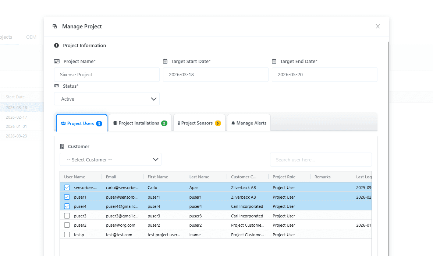
Task: Click background Start Date column header
Action: pyautogui.click(x=15, y=97)
